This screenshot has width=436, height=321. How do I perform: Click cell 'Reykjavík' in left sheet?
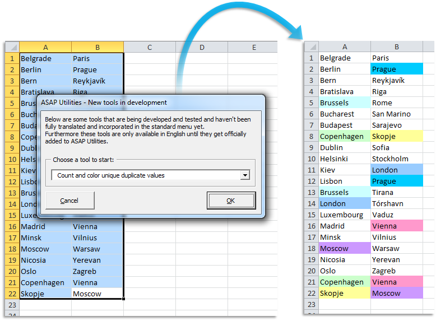(98, 81)
